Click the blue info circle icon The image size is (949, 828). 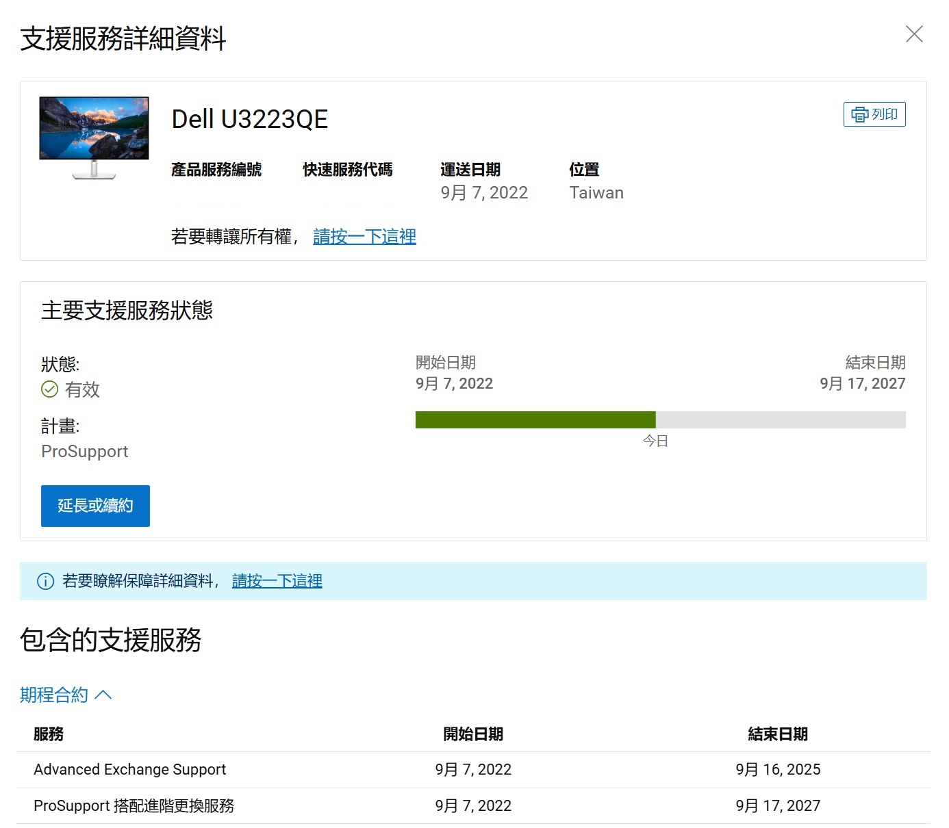(45, 582)
